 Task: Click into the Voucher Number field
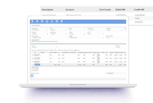(96, 30)
